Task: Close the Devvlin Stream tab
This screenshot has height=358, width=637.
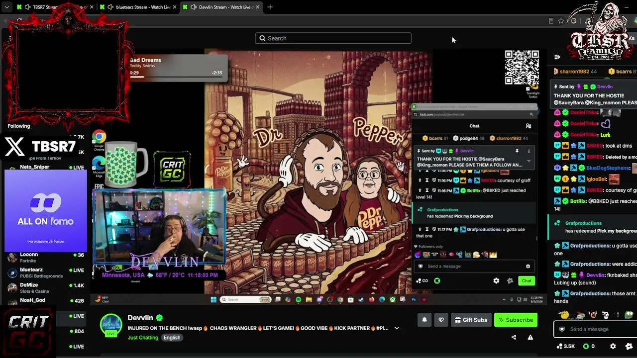Action: click(x=257, y=7)
